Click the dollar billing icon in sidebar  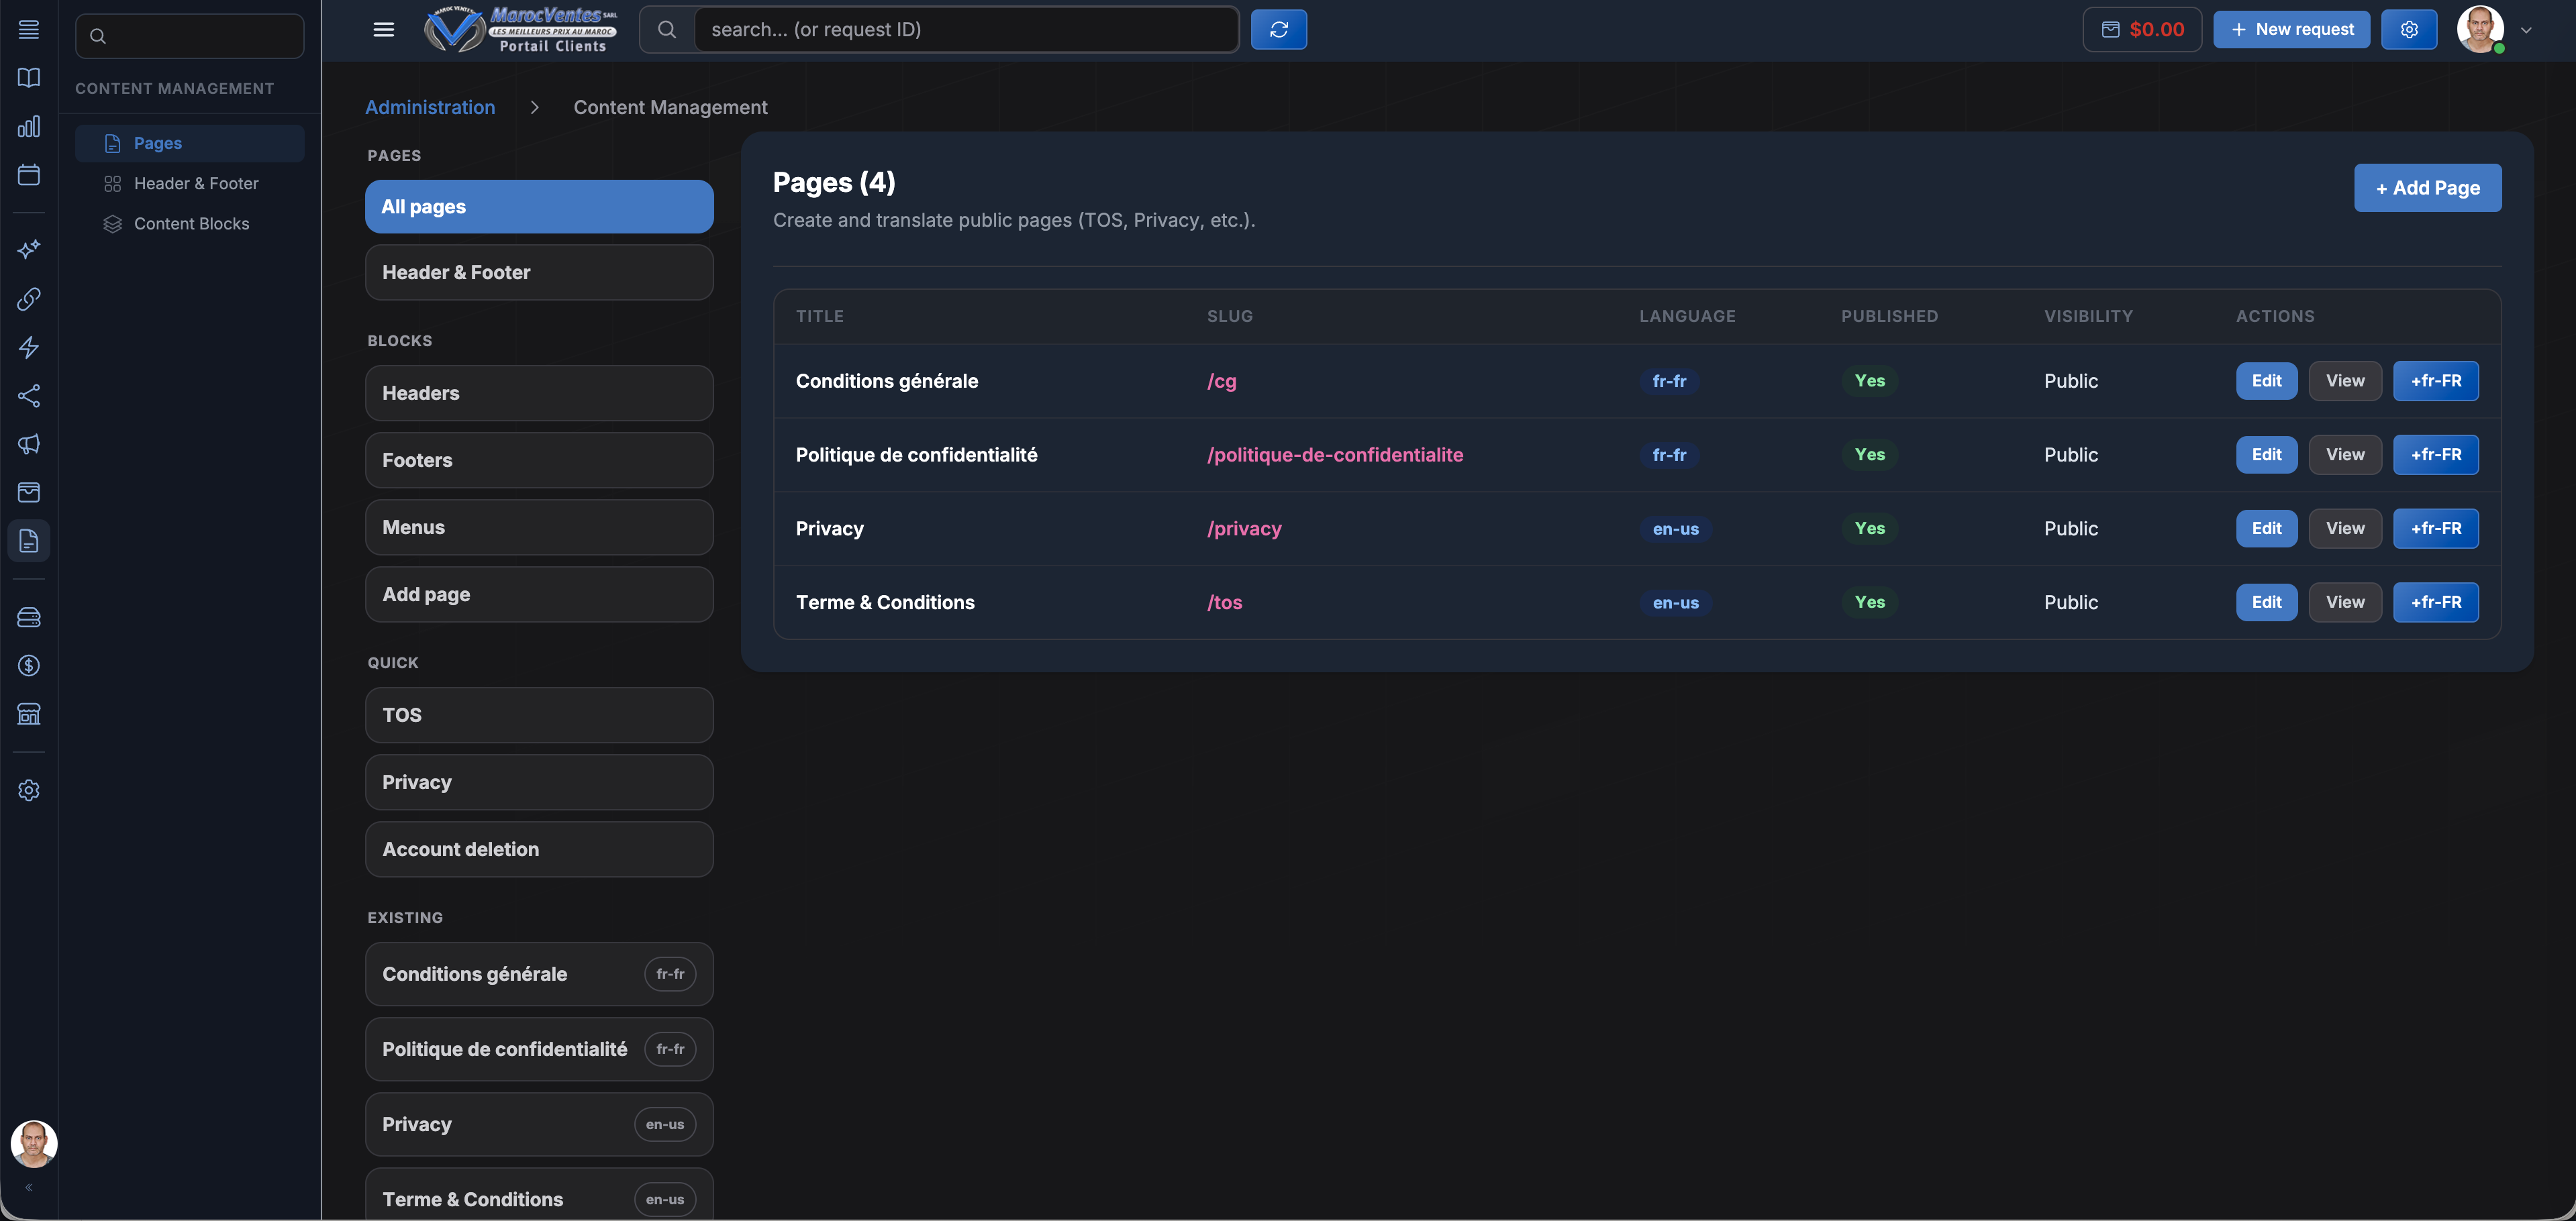click(29, 666)
